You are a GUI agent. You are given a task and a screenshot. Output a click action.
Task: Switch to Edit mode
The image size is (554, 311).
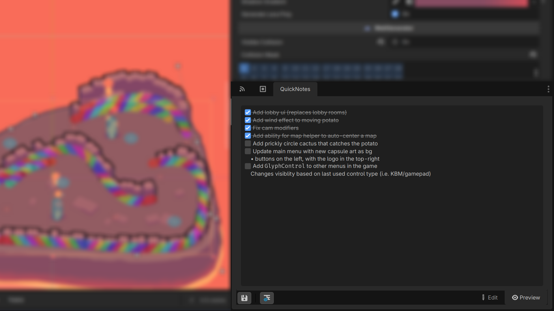pyautogui.click(x=490, y=297)
